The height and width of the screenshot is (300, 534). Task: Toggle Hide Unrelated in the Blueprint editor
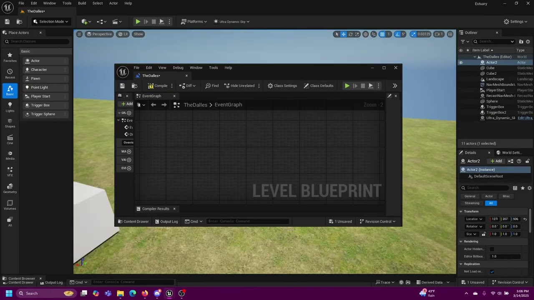coord(239,86)
